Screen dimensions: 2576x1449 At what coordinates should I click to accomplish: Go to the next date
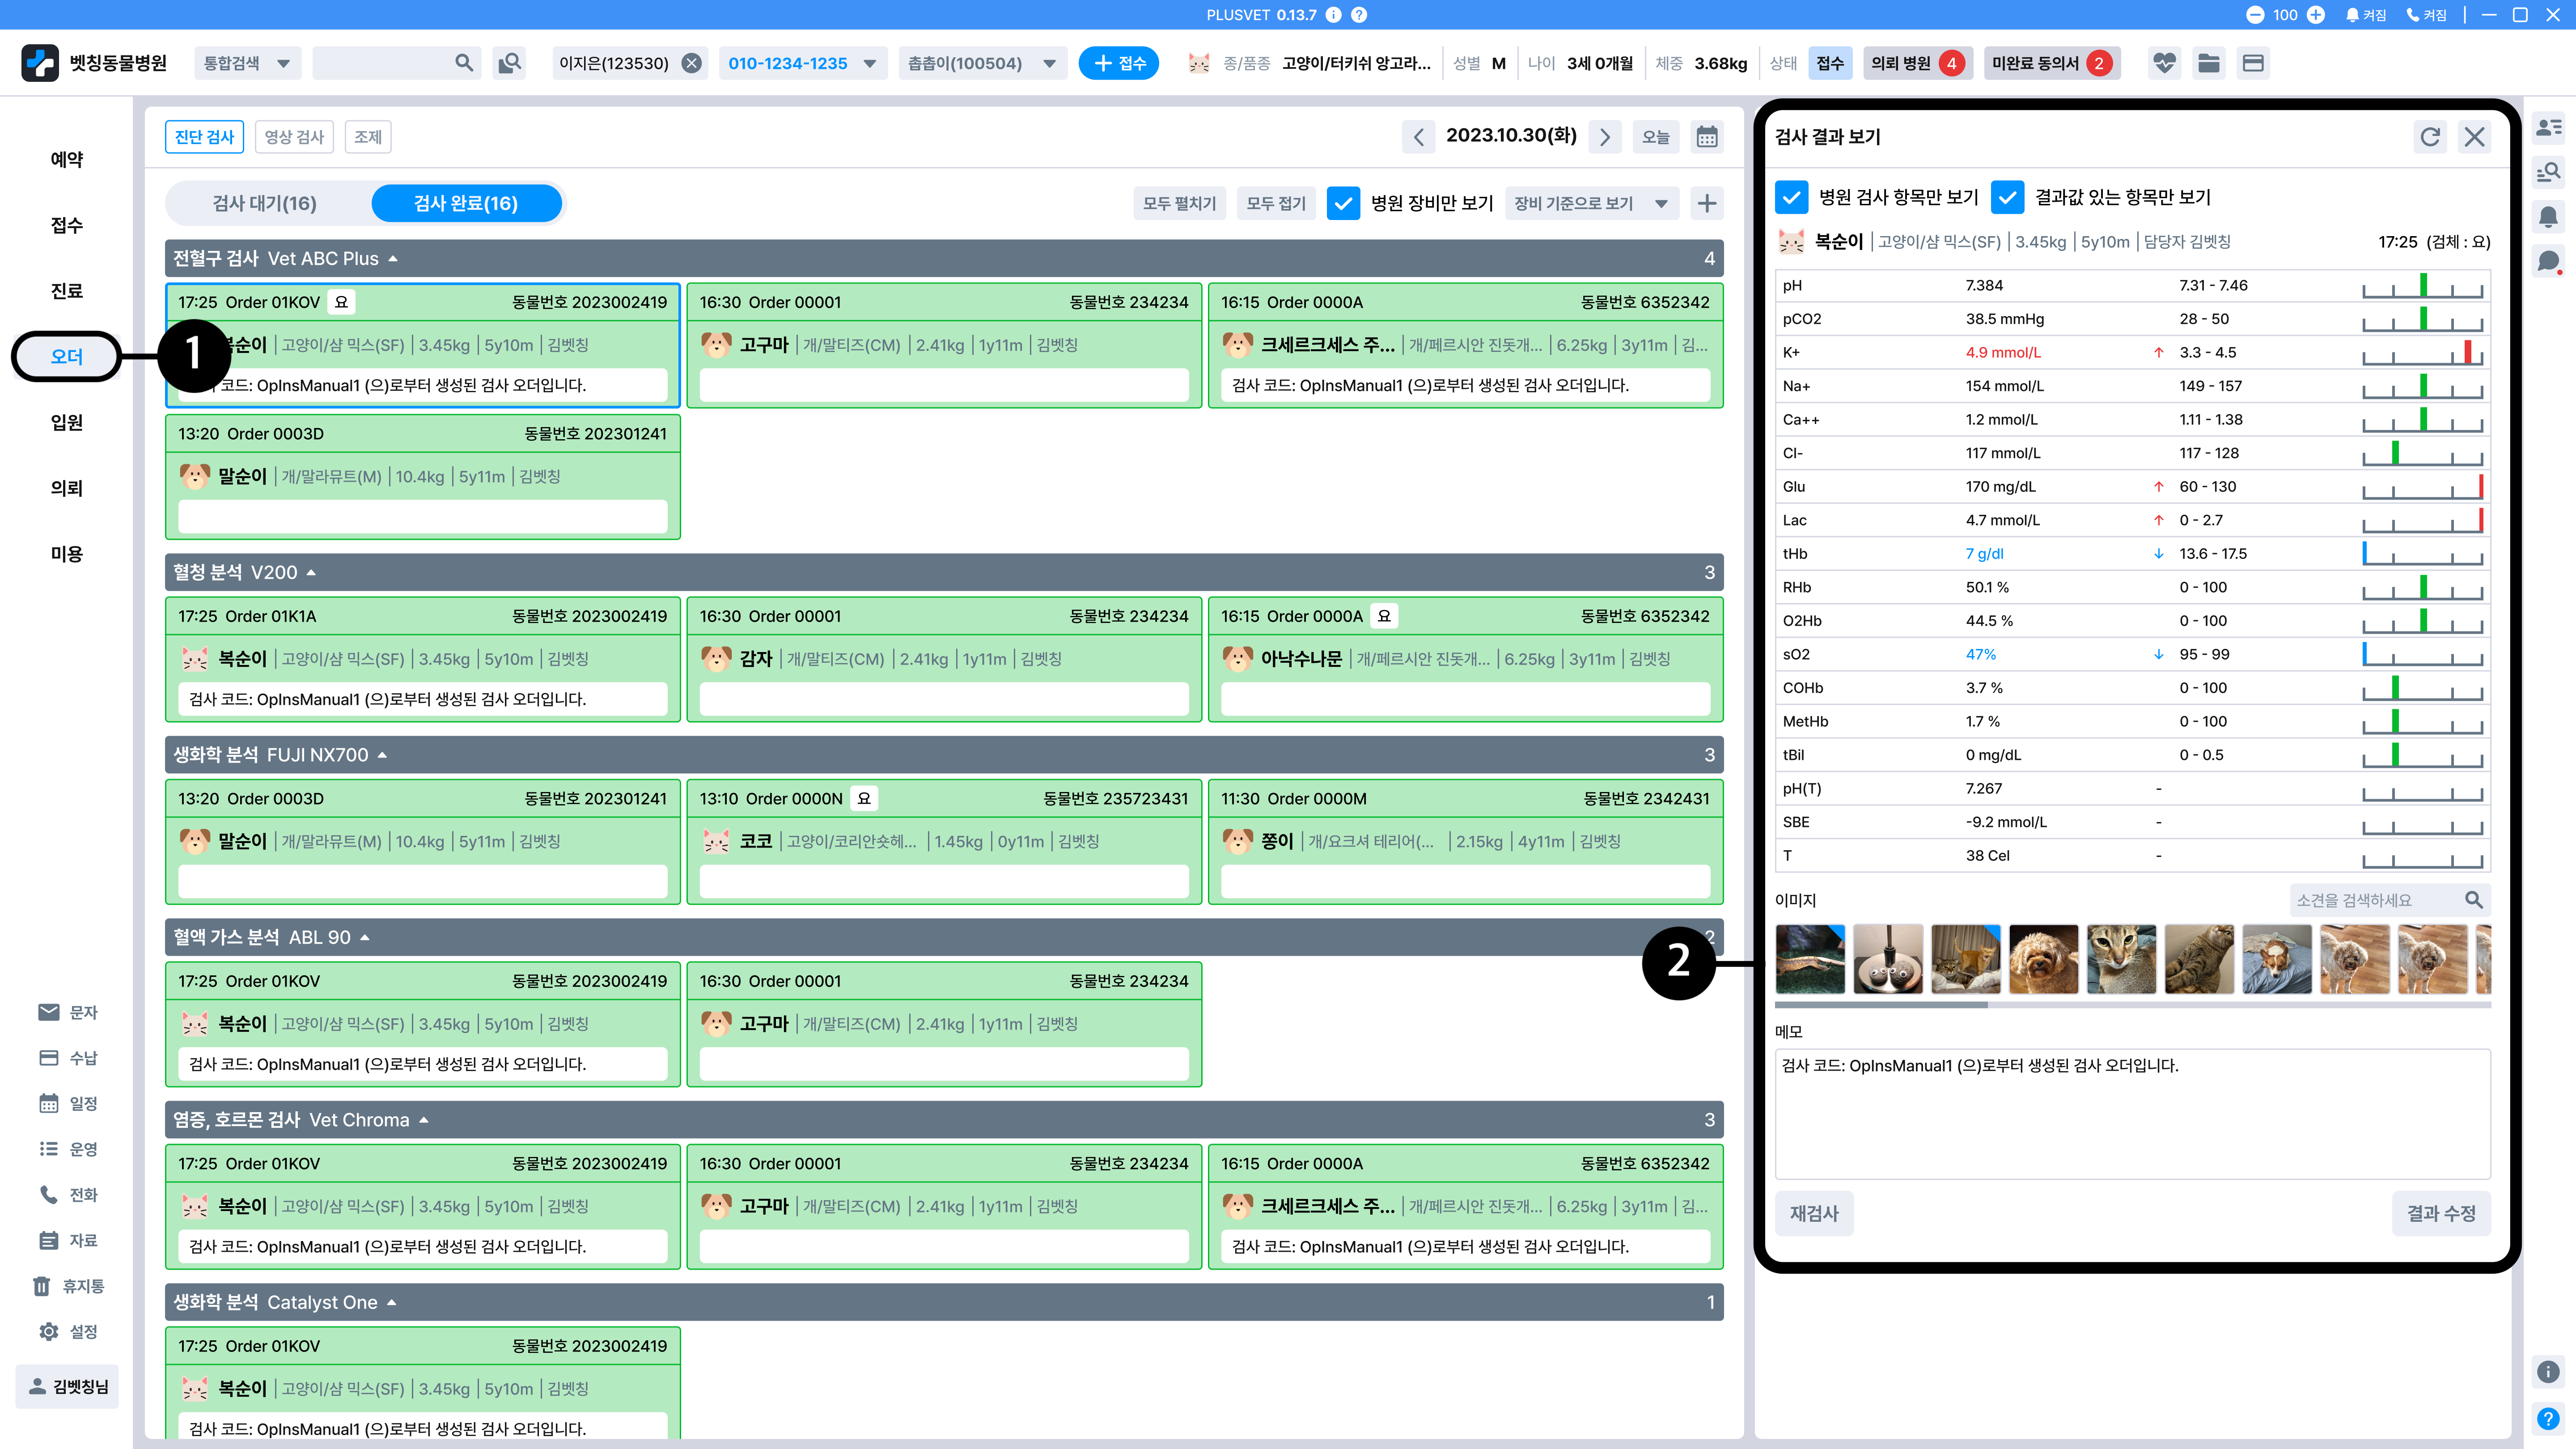tap(1605, 136)
